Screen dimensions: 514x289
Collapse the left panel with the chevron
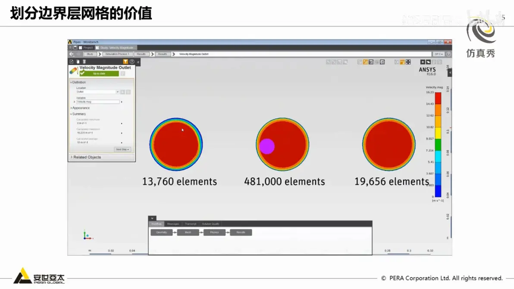[x=138, y=62]
